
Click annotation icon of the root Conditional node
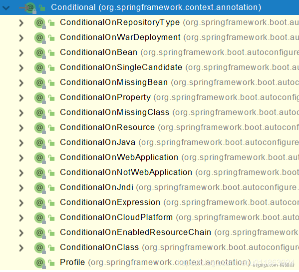[30, 8]
